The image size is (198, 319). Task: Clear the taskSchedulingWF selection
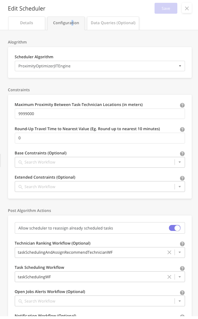click(169, 277)
